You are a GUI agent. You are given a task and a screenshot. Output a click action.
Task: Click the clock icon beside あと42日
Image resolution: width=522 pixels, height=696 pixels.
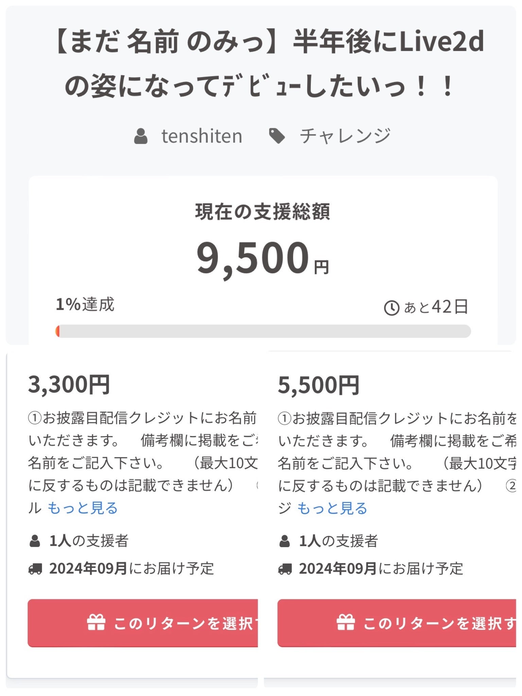click(x=391, y=308)
